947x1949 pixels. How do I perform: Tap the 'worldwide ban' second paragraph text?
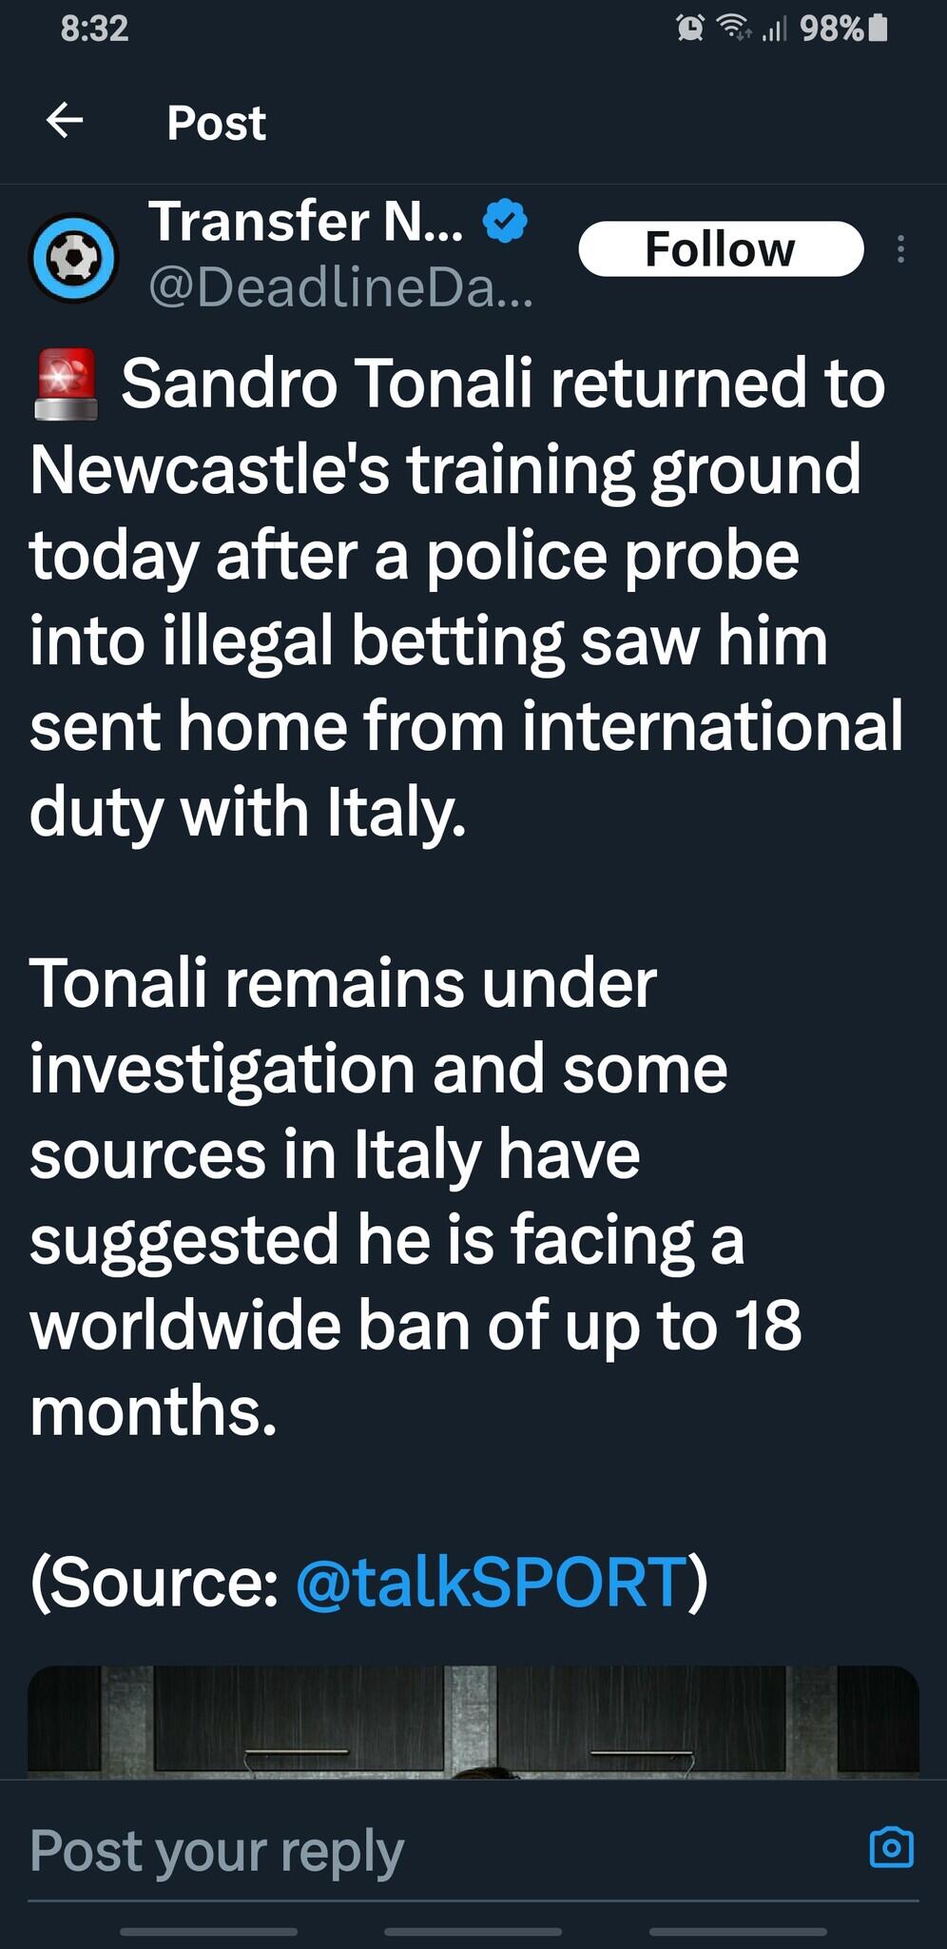click(415, 1197)
